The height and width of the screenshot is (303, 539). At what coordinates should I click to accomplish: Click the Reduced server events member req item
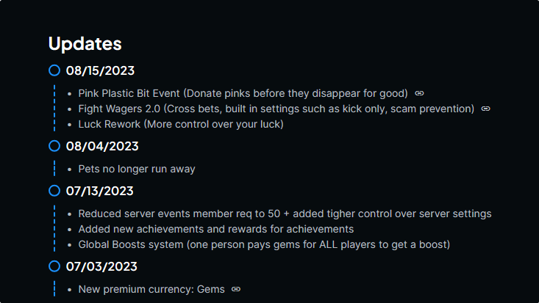click(285, 213)
